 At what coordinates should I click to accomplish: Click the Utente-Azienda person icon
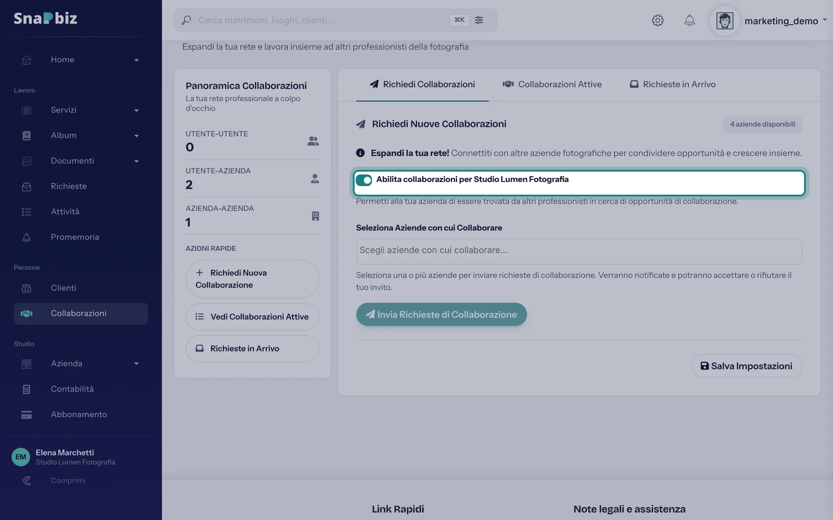pyautogui.click(x=315, y=178)
